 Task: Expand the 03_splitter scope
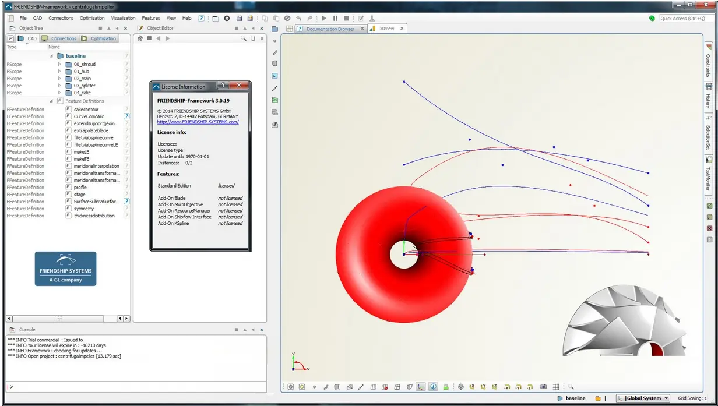pos(59,86)
